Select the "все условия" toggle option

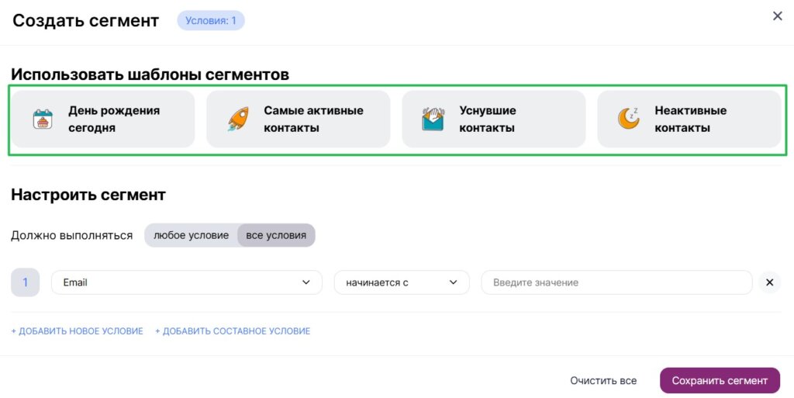coord(276,235)
